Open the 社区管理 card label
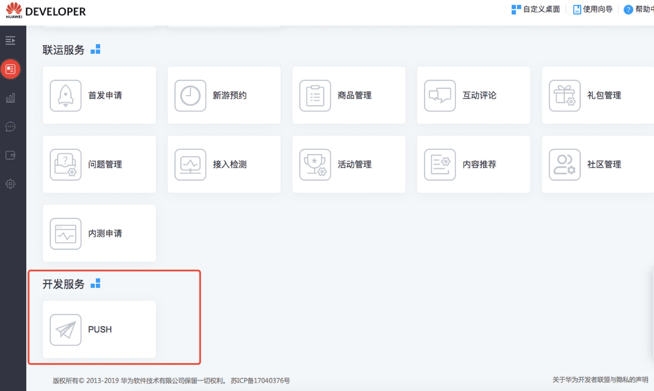 click(x=604, y=165)
